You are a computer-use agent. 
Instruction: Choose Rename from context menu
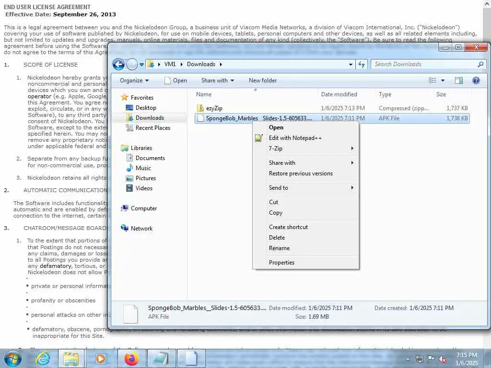click(x=279, y=248)
